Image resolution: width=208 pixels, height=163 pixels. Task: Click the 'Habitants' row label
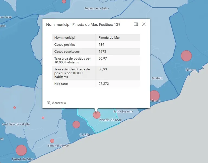[61, 84]
